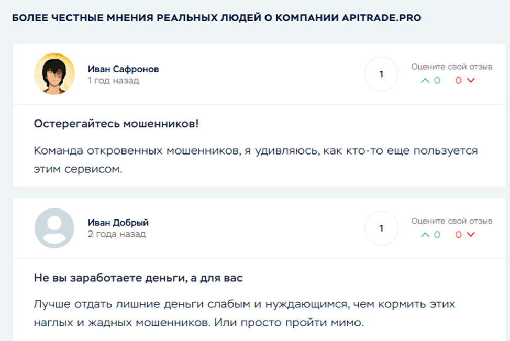Downvote Иван Сафронов's review with red arrow
This screenshot has height=341, width=510.
[x=470, y=80]
